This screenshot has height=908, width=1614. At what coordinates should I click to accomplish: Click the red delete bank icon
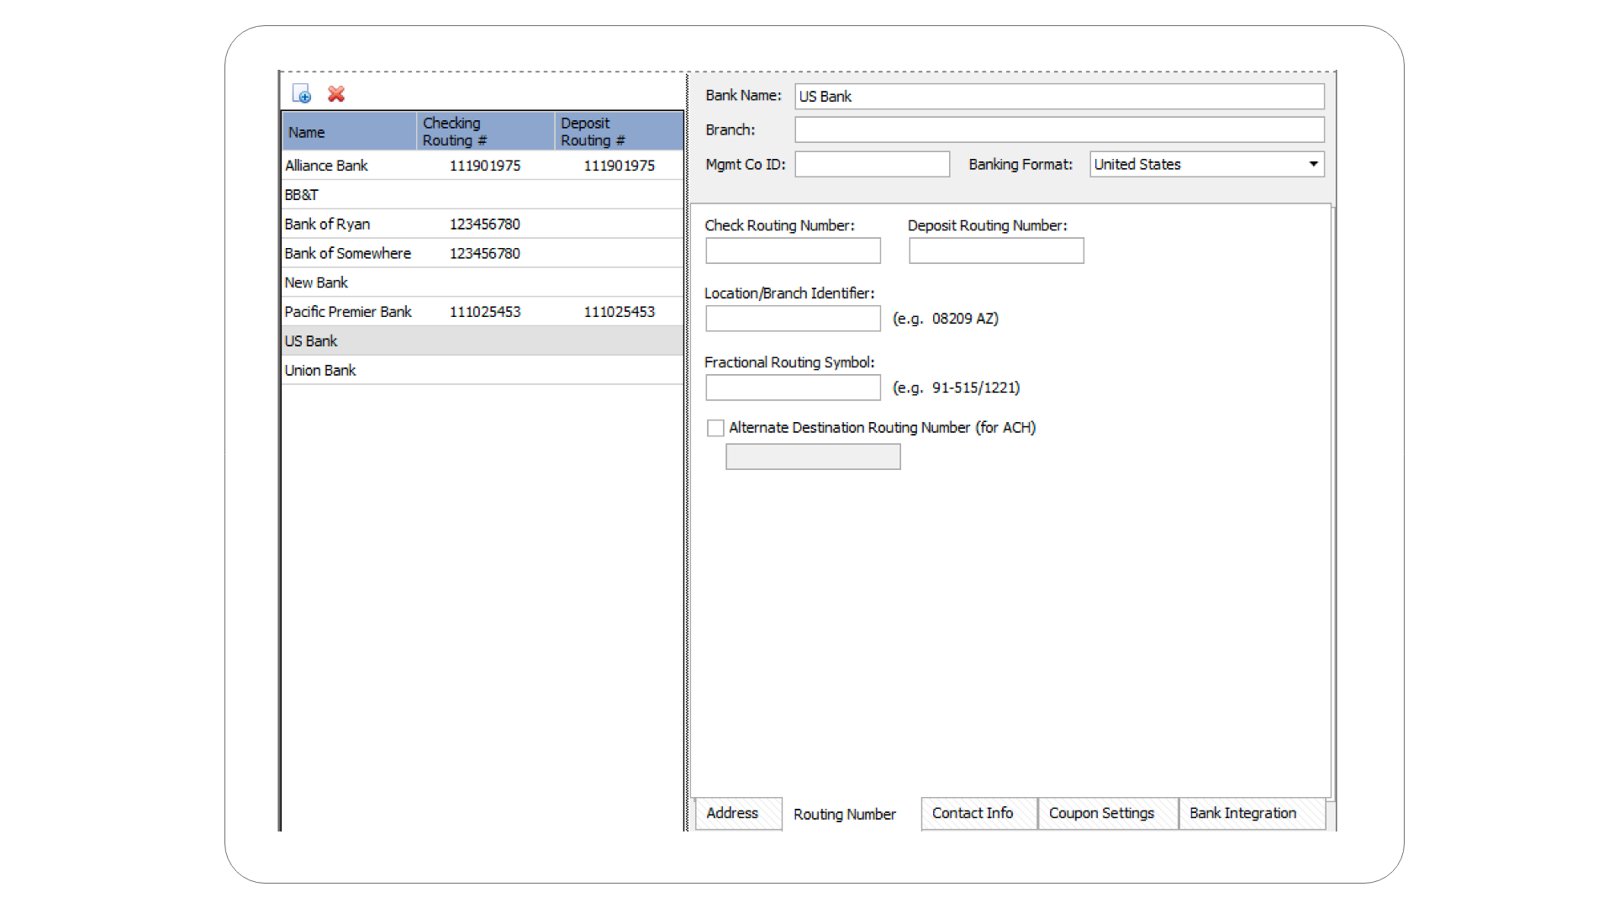click(x=336, y=94)
